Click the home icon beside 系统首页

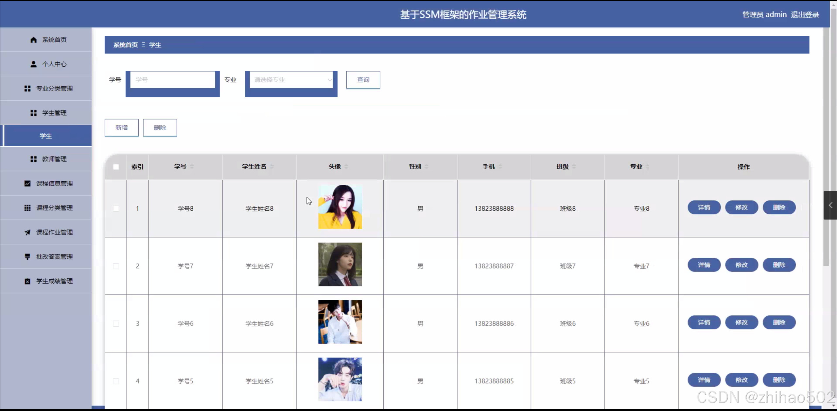(x=33, y=40)
